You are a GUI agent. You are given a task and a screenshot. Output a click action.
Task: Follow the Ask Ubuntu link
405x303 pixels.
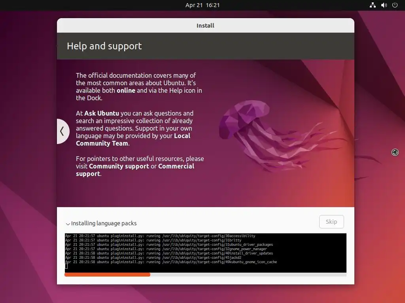(102, 113)
